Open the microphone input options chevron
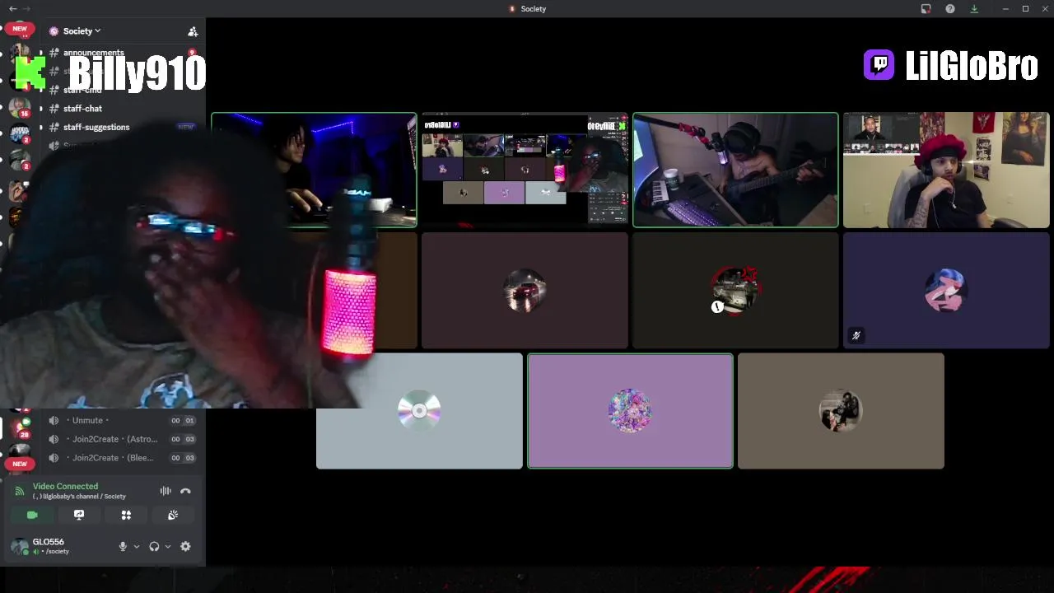 tap(137, 546)
